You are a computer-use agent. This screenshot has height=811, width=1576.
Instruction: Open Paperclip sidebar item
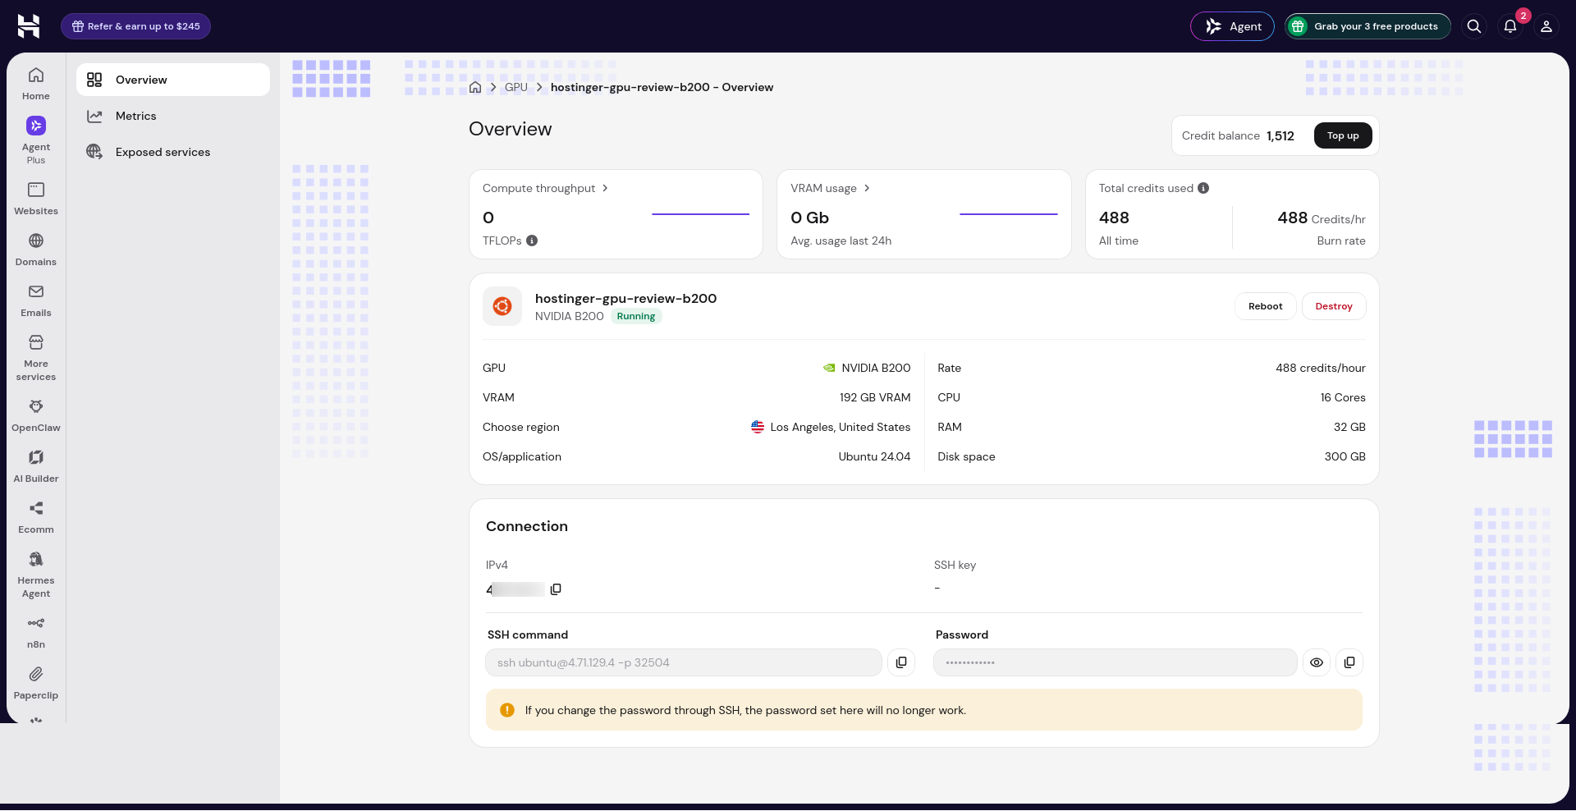click(36, 683)
